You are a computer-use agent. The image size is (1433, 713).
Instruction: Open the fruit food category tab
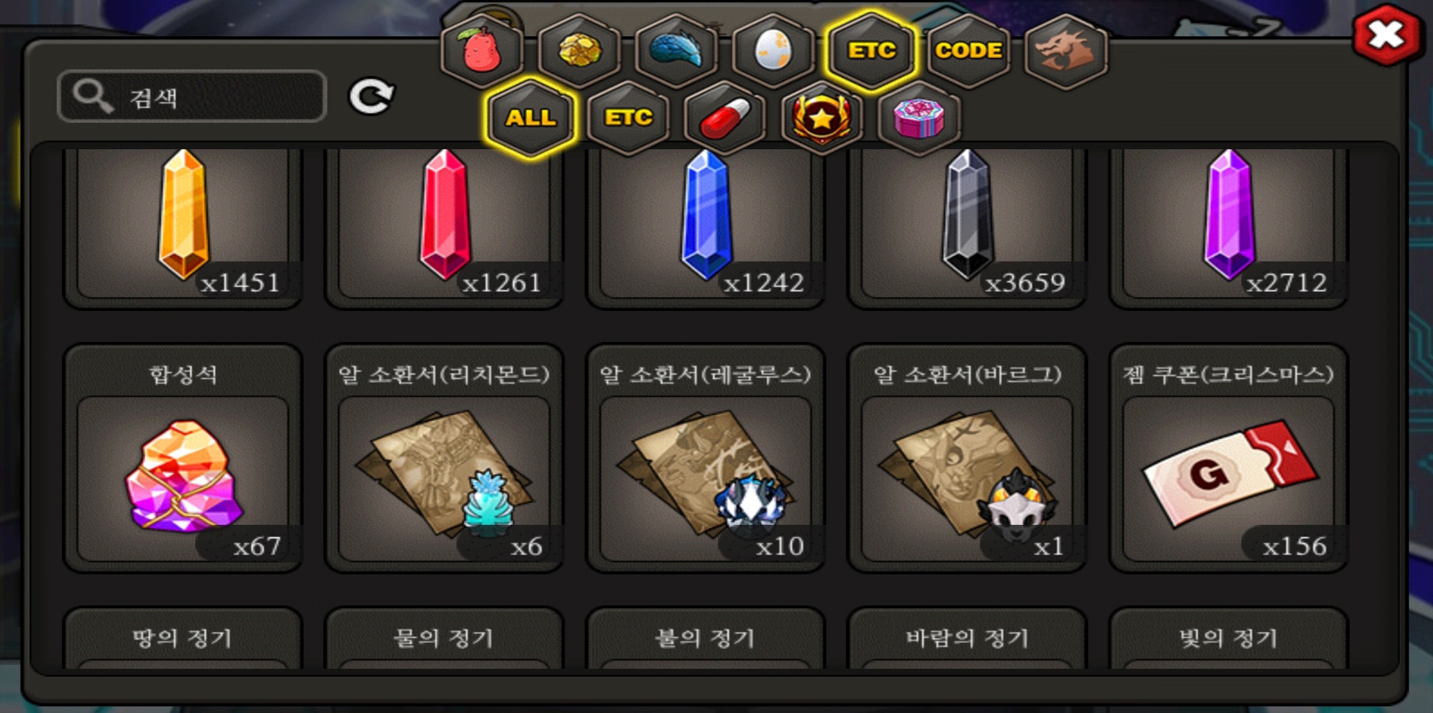(x=483, y=51)
